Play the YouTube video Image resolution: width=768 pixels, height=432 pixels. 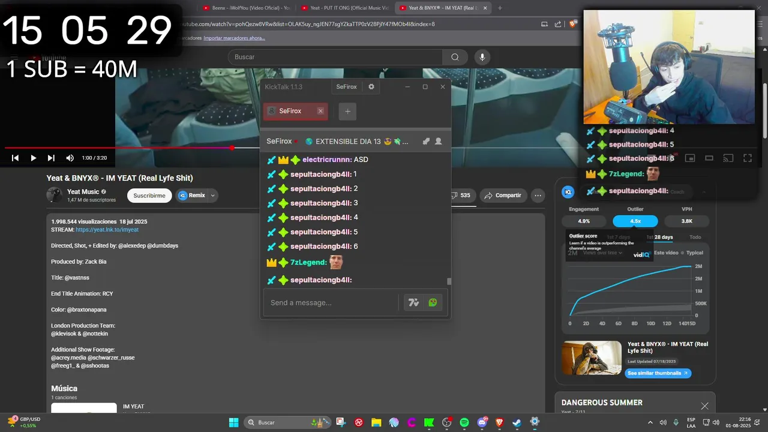[x=33, y=158]
